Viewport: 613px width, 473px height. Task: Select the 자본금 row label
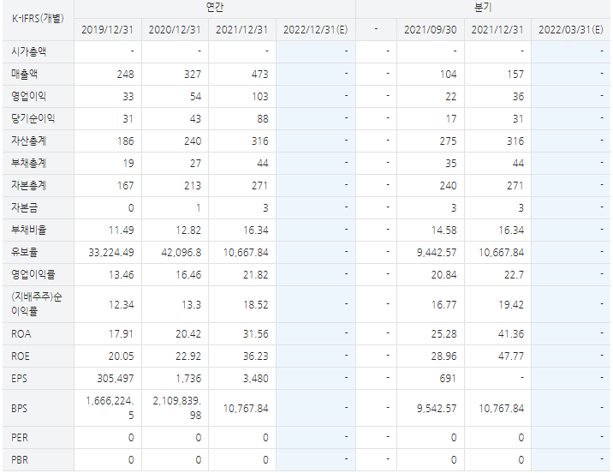point(25,207)
